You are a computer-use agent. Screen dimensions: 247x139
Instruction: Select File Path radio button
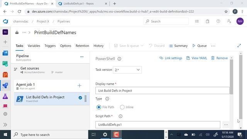[99, 107]
